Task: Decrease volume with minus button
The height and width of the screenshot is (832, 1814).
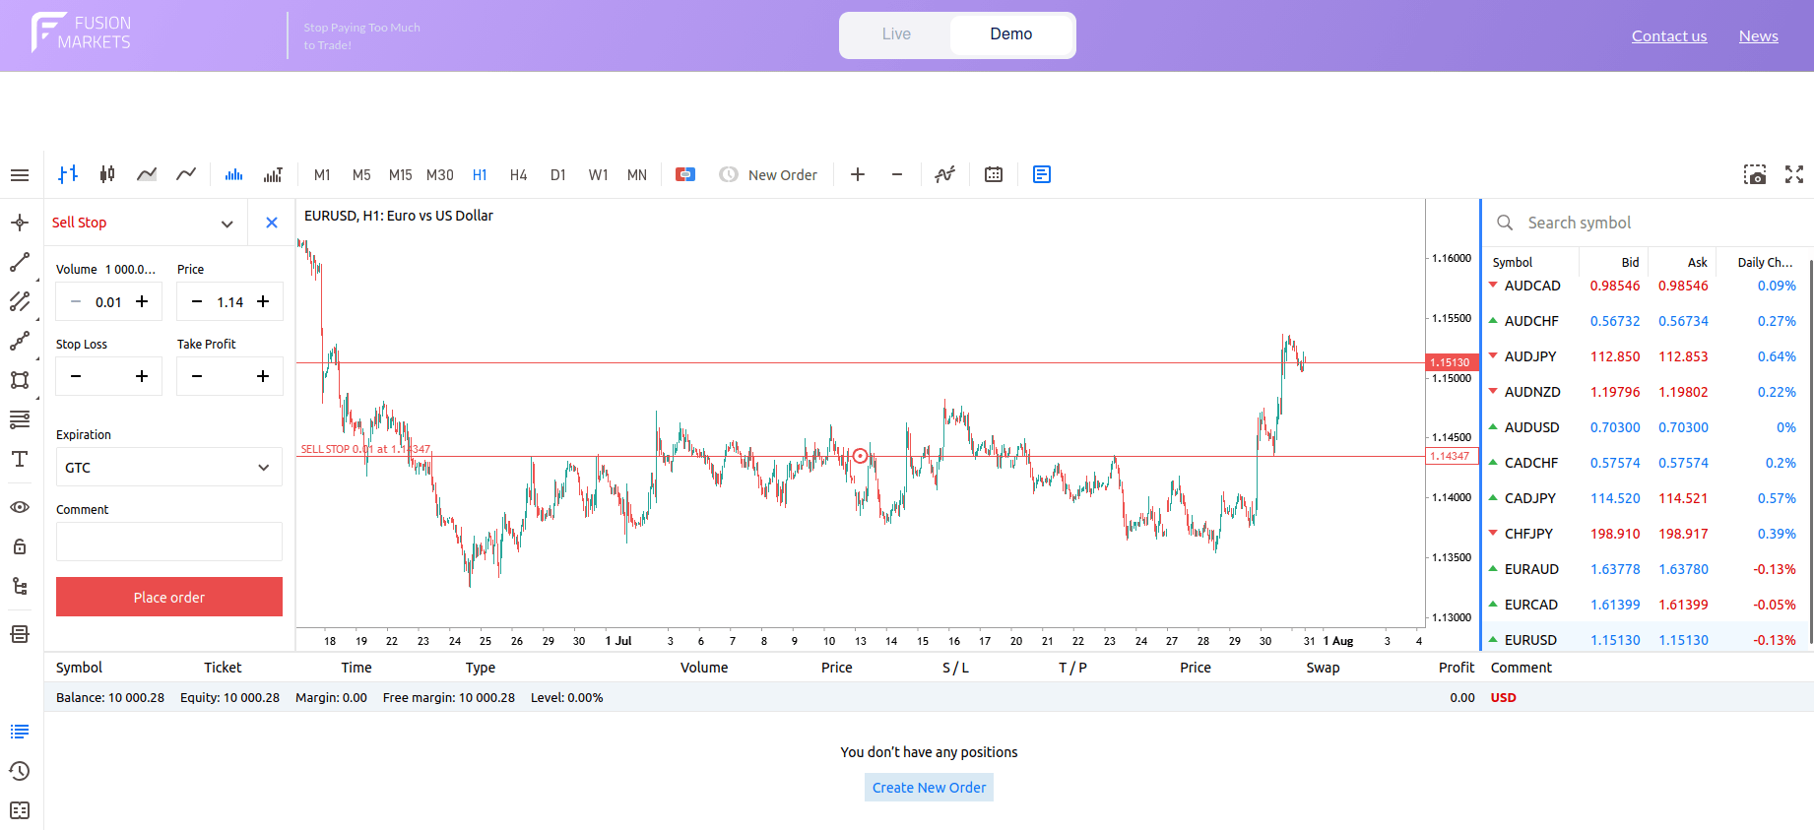Action: pyautogui.click(x=76, y=301)
